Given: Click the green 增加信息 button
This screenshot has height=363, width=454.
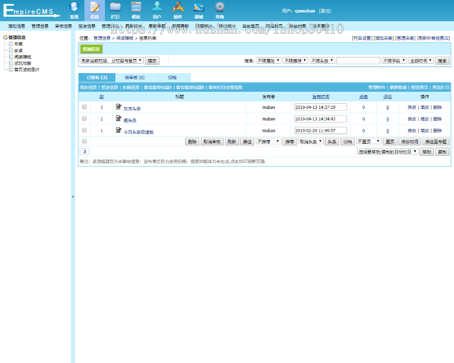Looking at the screenshot, I should click(x=91, y=49).
